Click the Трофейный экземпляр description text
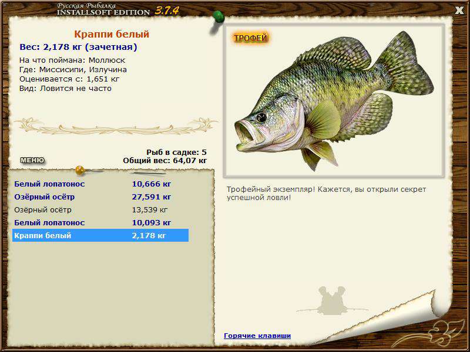The height and width of the screenshot is (352, 470). 327,194
